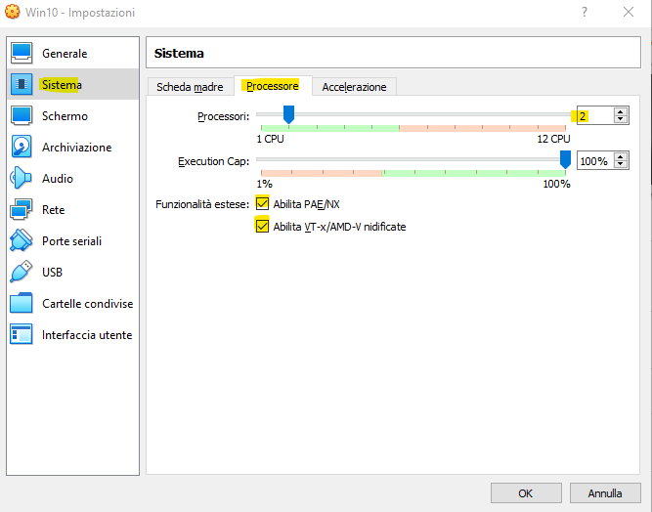Click the Execution Cap percentage field
The image size is (652, 512).
coord(595,161)
